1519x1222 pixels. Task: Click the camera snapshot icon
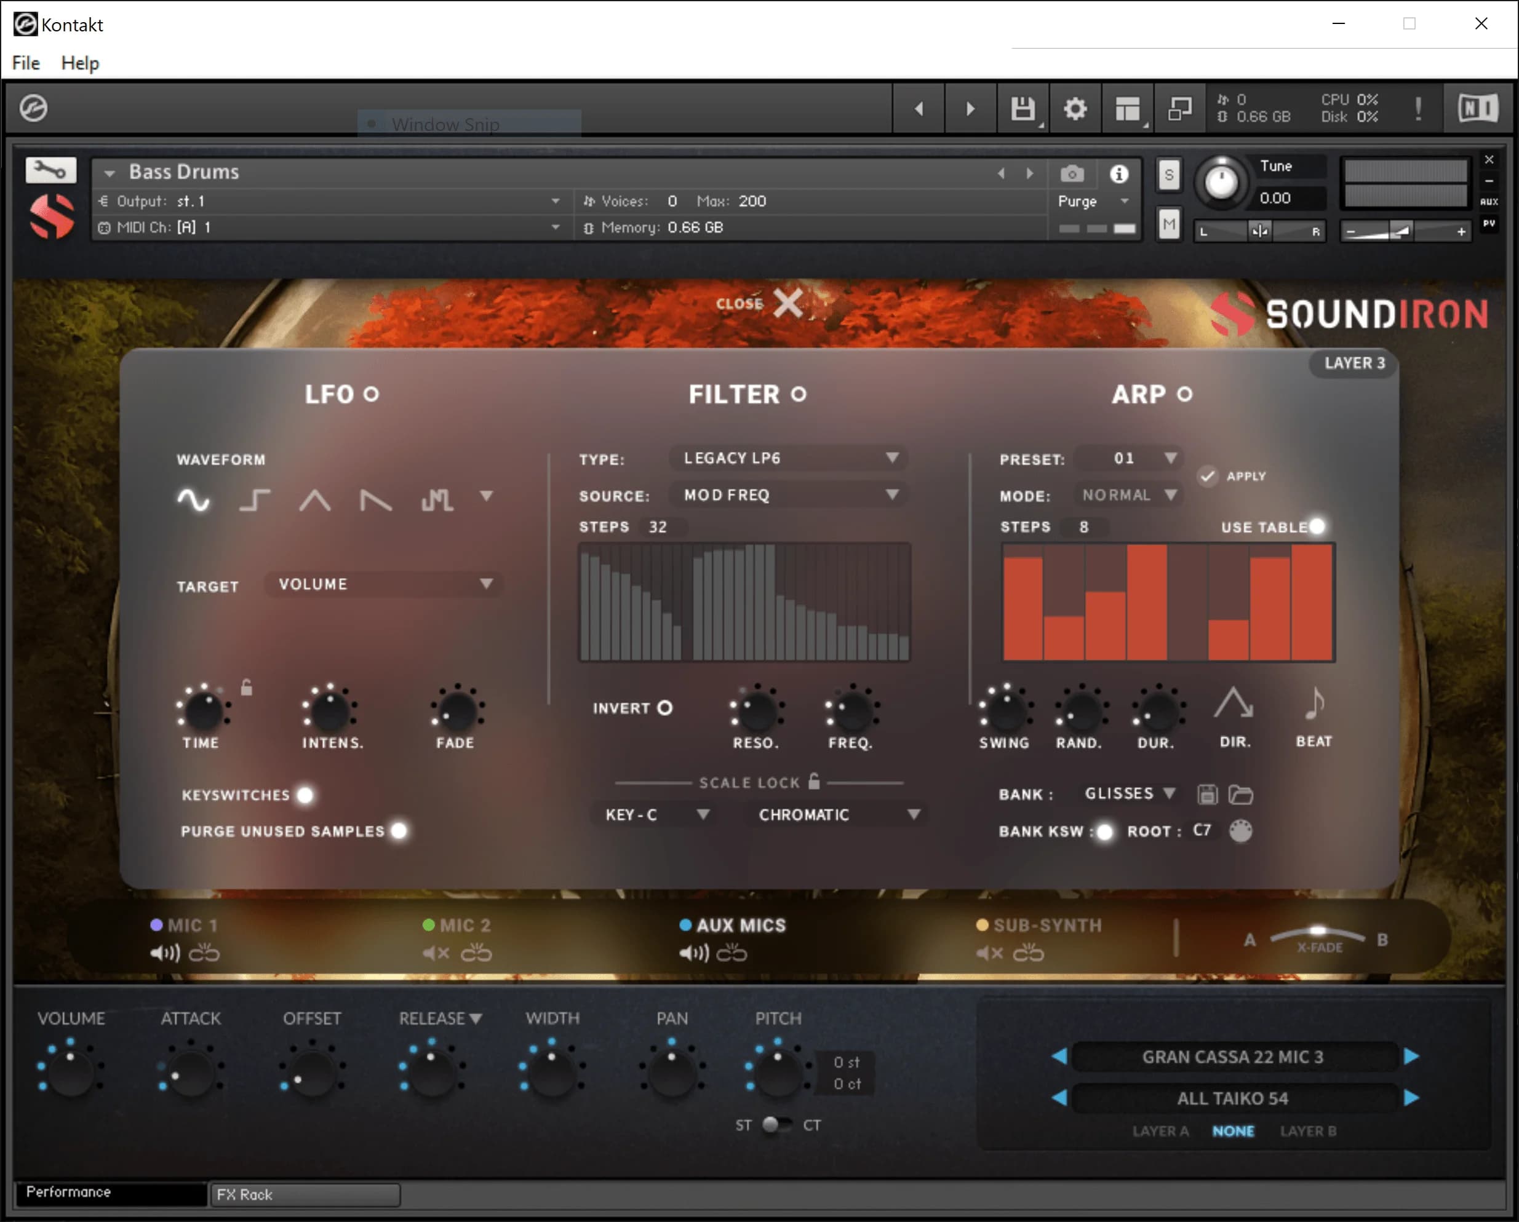coord(1072,173)
